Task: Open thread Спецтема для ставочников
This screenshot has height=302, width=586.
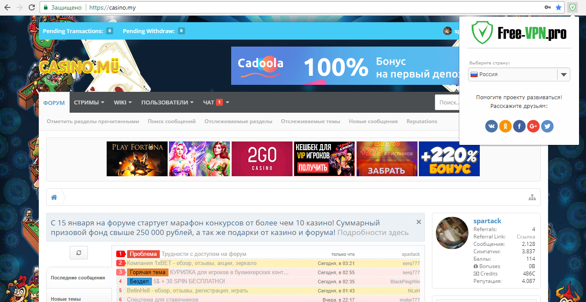Action: click(162, 299)
